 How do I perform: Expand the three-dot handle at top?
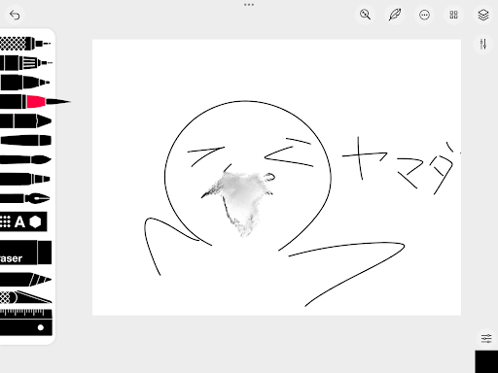click(x=249, y=5)
